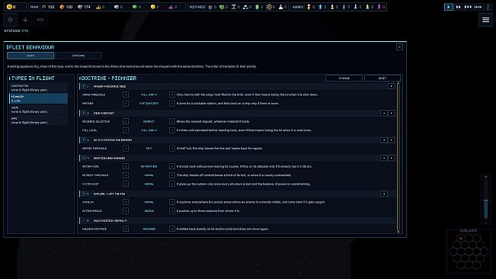
Task: Select third ship type below Pionnier
Action: coord(38,110)
